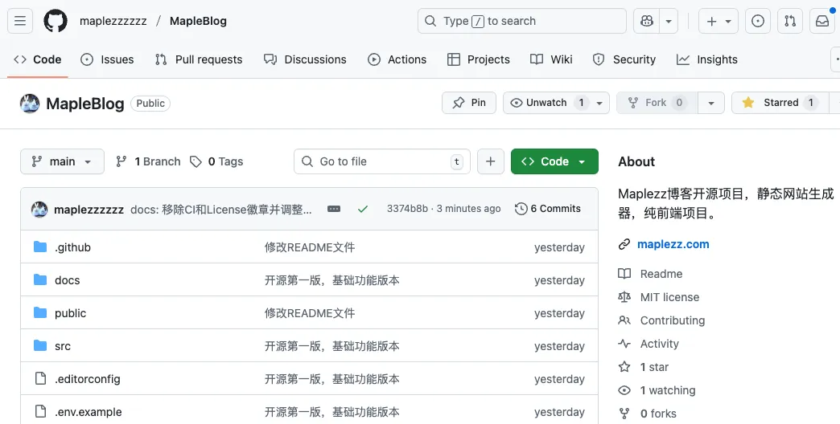Viewport: 840px width, 424px height.
Task: Expand the fork options arrow
Action: point(711,103)
